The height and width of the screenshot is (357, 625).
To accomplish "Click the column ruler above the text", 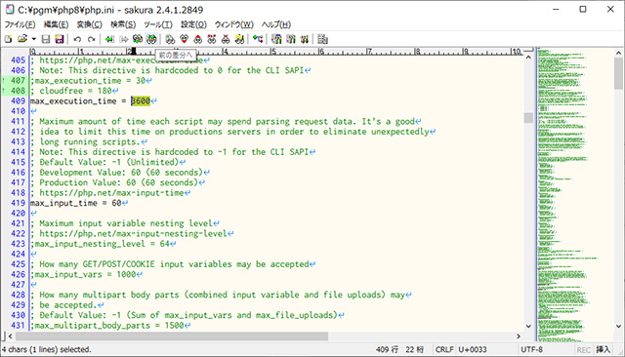I will (277, 52).
